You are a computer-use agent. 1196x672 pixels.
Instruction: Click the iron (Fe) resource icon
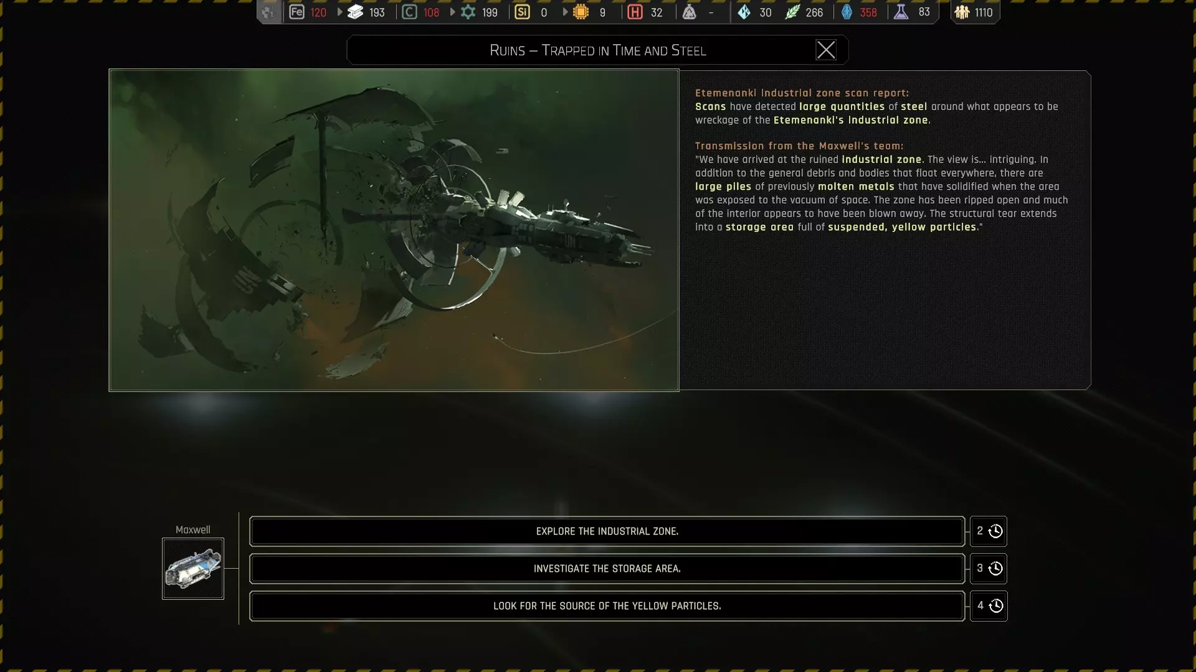(297, 12)
